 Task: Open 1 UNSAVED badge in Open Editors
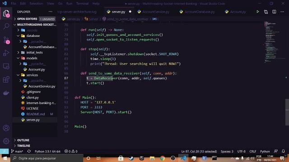(47, 19)
